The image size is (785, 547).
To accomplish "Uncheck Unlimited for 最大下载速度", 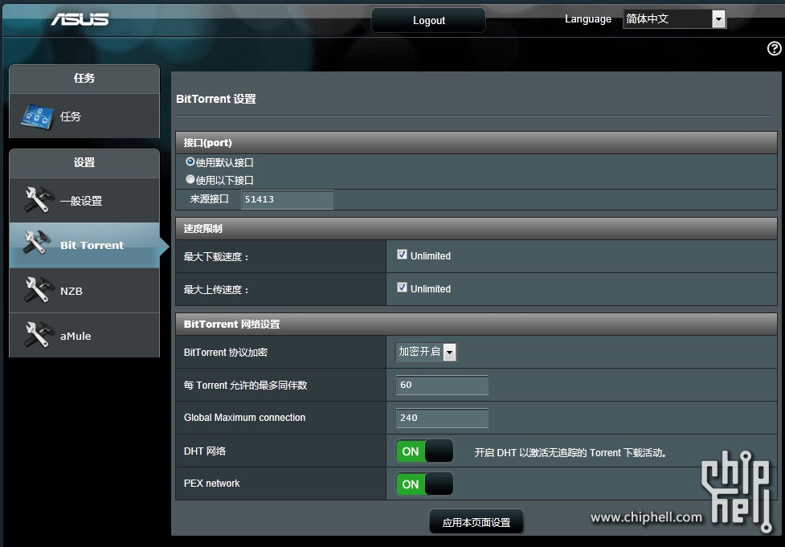I will click(x=402, y=255).
